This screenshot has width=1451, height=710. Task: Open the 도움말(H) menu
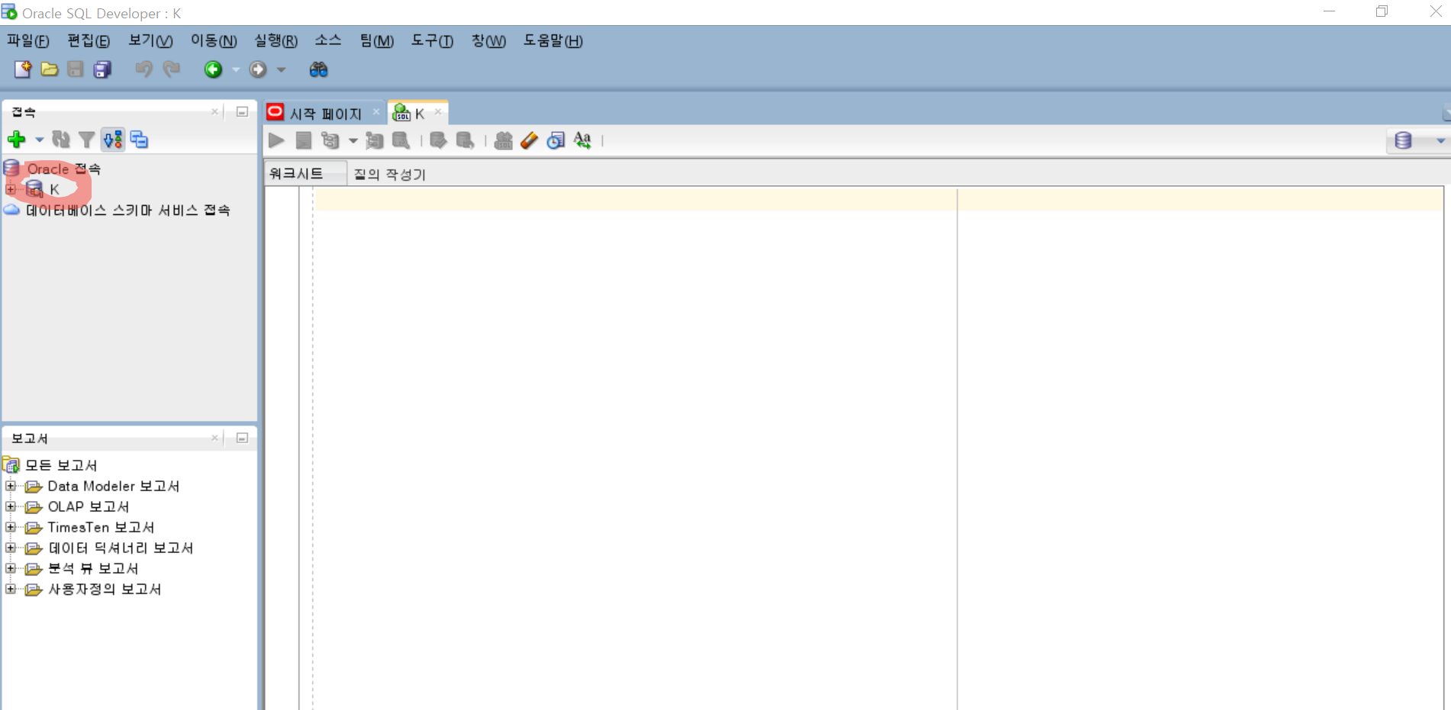pyautogui.click(x=553, y=40)
